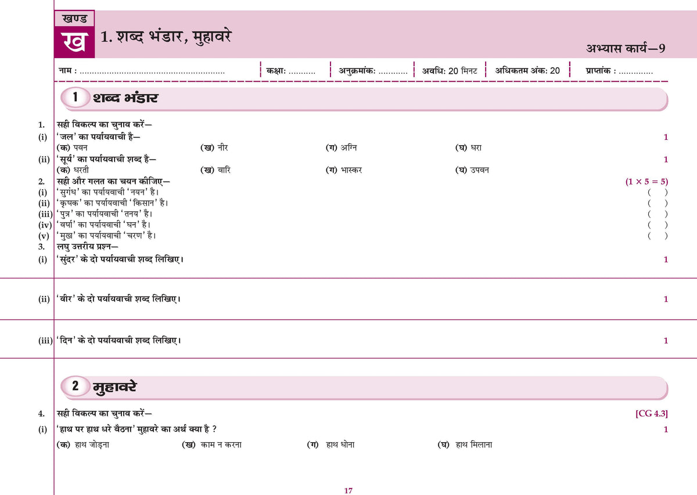This screenshot has width=697, height=495.
Task: Select the text 'अवधि: 20 मिनट'
Action: 450,71
